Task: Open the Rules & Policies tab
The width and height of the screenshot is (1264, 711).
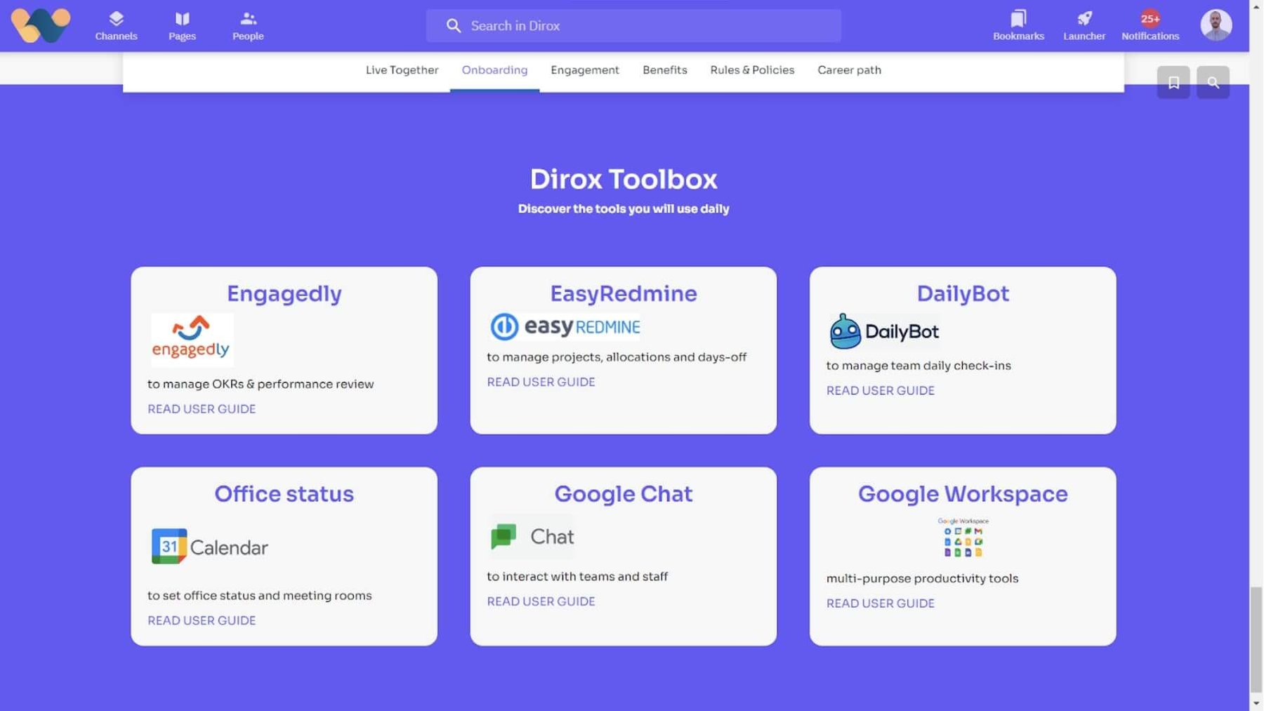Action: click(x=752, y=69)
